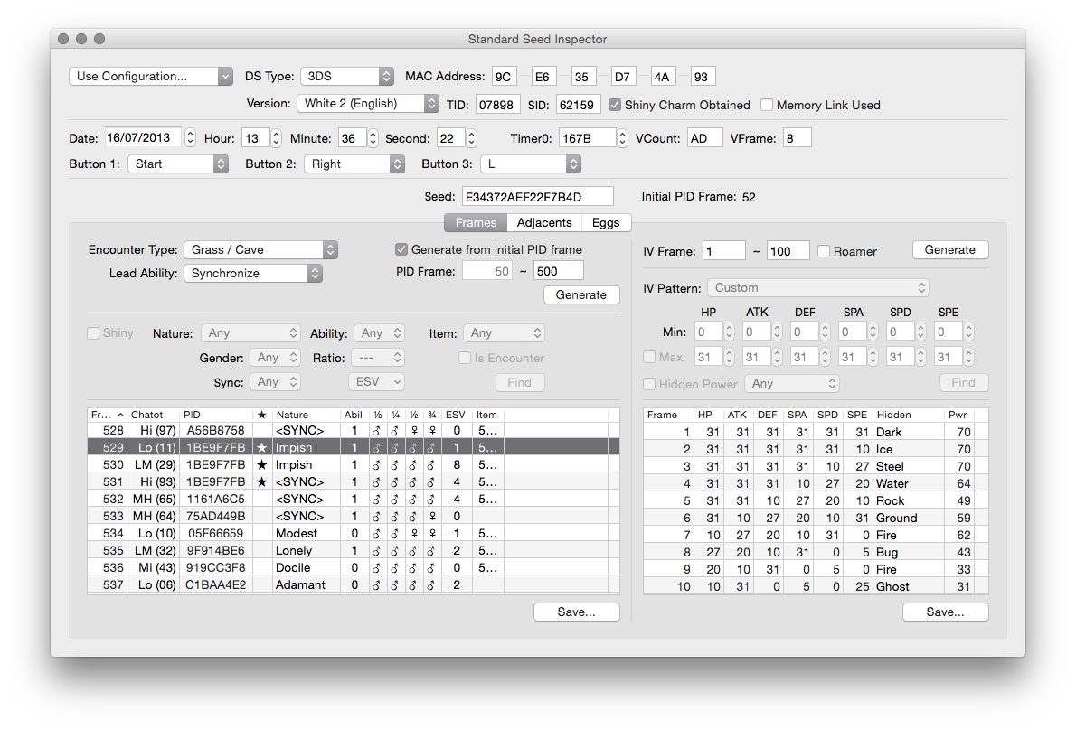Select frame 534 Modest row
This screenshot has width=1076, height=729.
(x=353, y=534)
